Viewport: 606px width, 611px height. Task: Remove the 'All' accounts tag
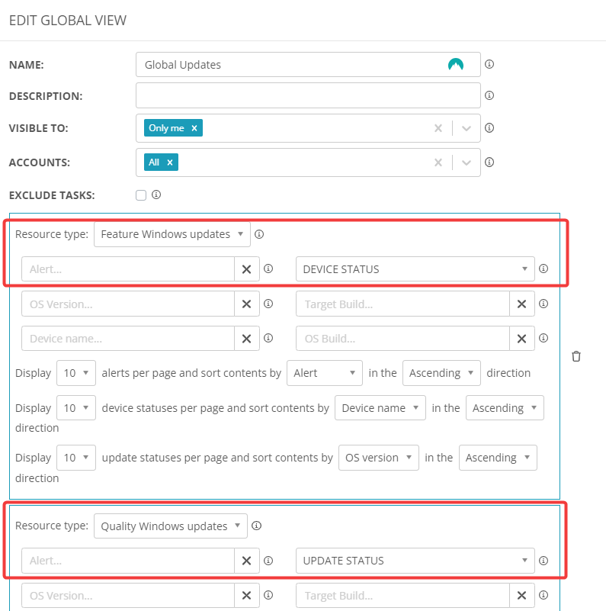click(x=170, y=162)
